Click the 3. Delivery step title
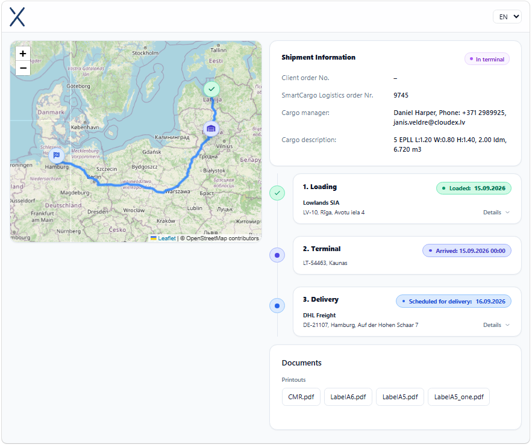This screenshot has width=532, height=445. 321,299
